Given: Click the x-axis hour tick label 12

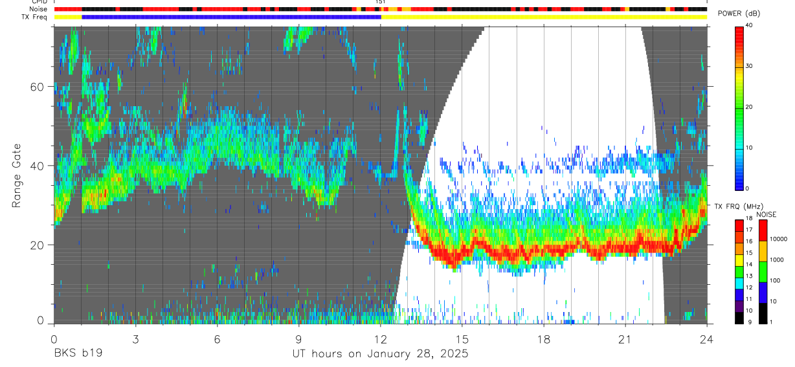Looking at the screenshot, I should pos(380,339).
